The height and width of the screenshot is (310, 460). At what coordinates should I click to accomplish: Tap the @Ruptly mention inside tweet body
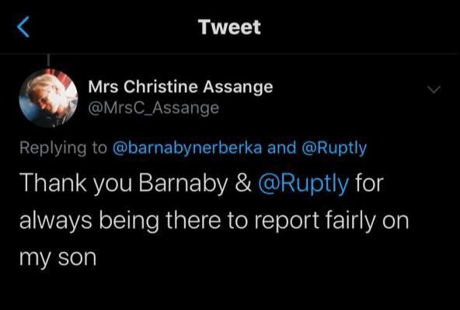(303, 183)
